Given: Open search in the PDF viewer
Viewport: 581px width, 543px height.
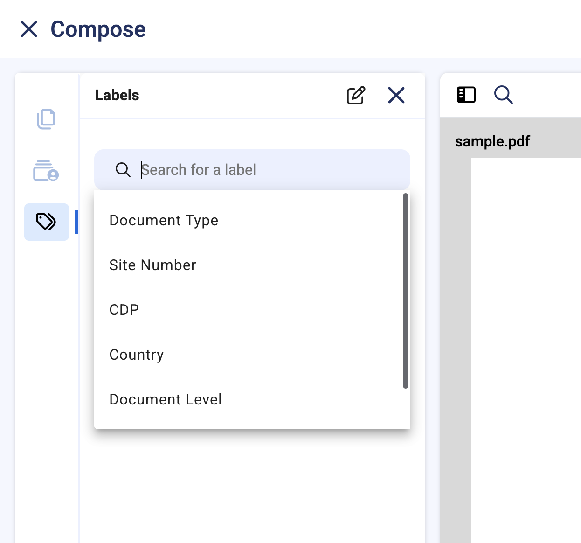Looking at the screenshot, I should [x=503, y=95].
